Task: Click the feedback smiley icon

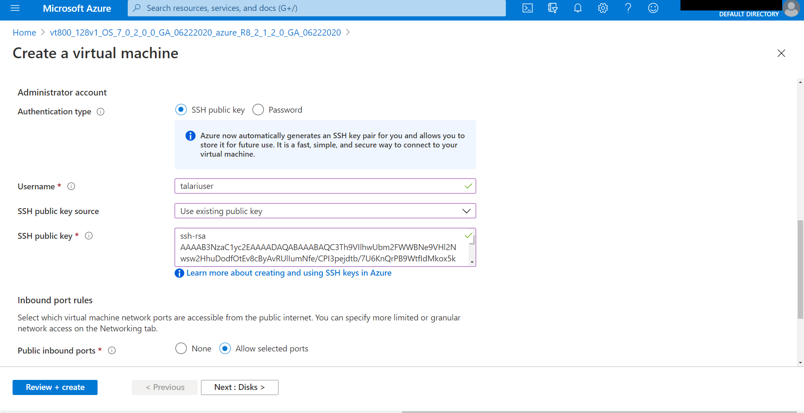Action: pos(653,8)
